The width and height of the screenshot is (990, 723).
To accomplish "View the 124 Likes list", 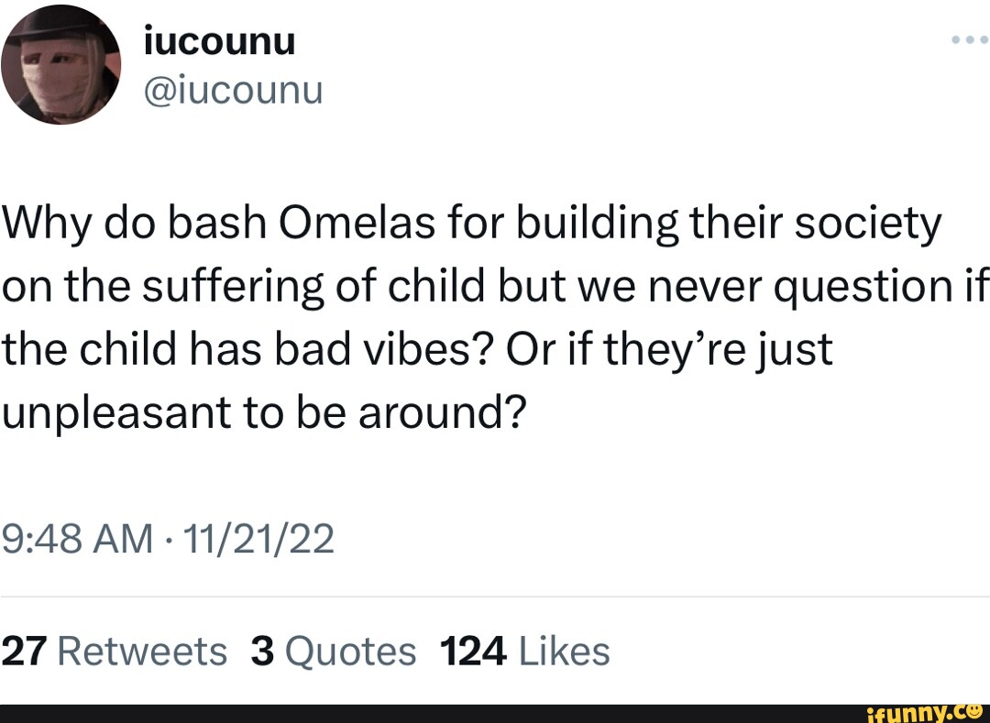I will pos(524,651).
